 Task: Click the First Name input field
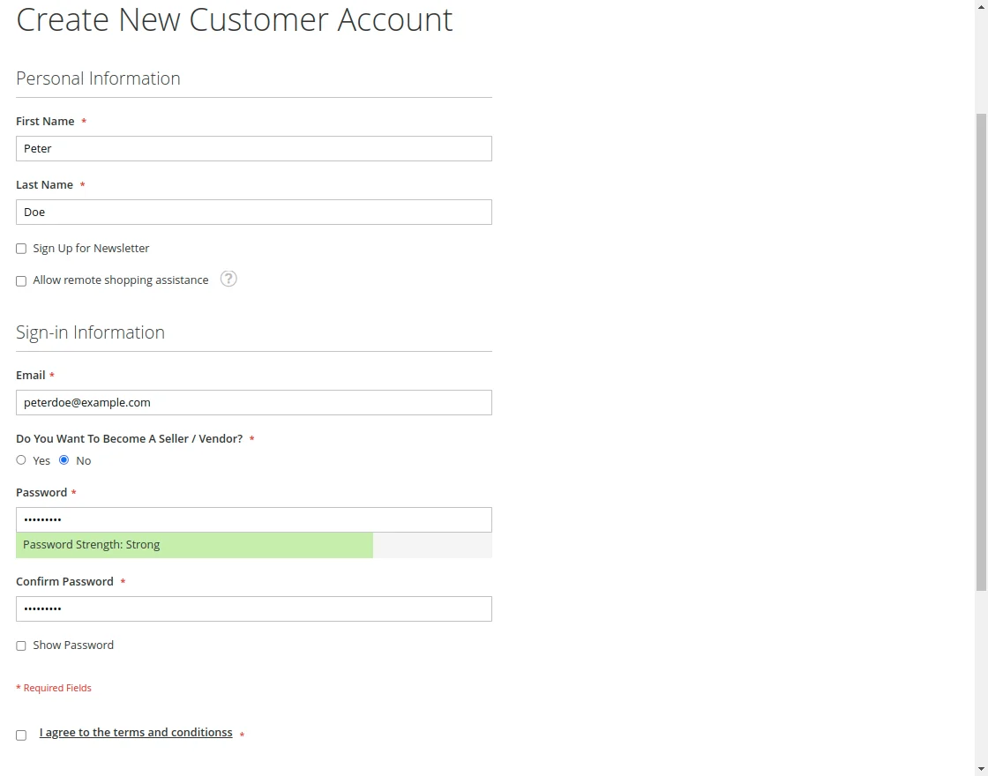tap(254, 148)
